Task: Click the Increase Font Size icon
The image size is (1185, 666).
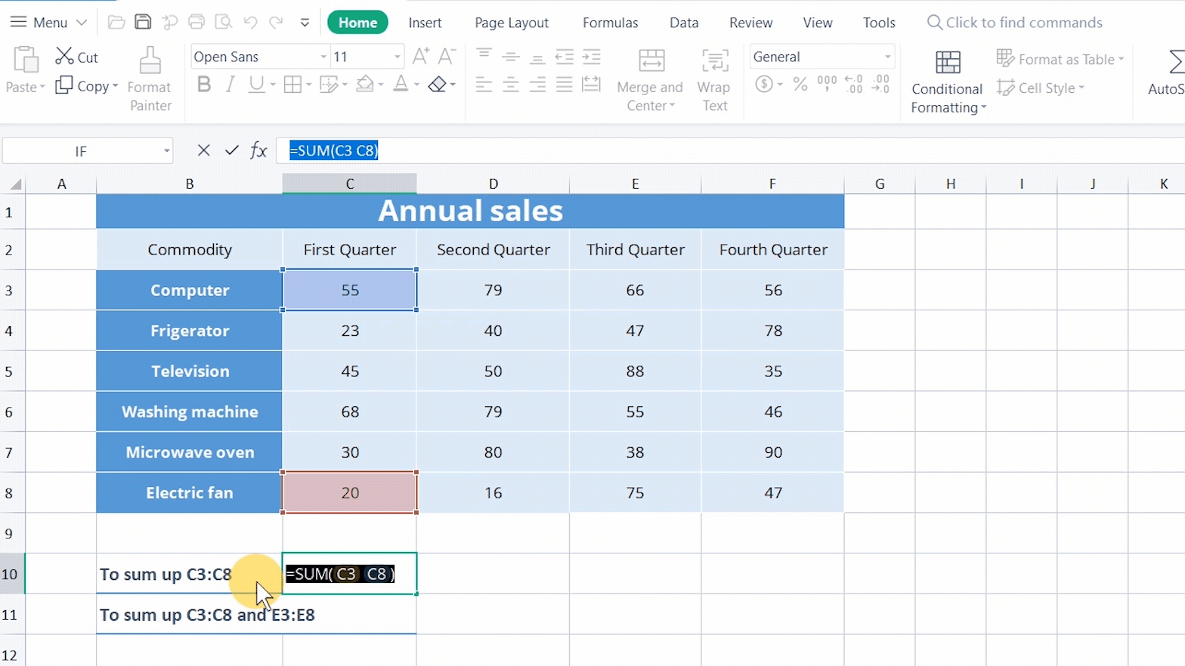Action: (421, 57)
